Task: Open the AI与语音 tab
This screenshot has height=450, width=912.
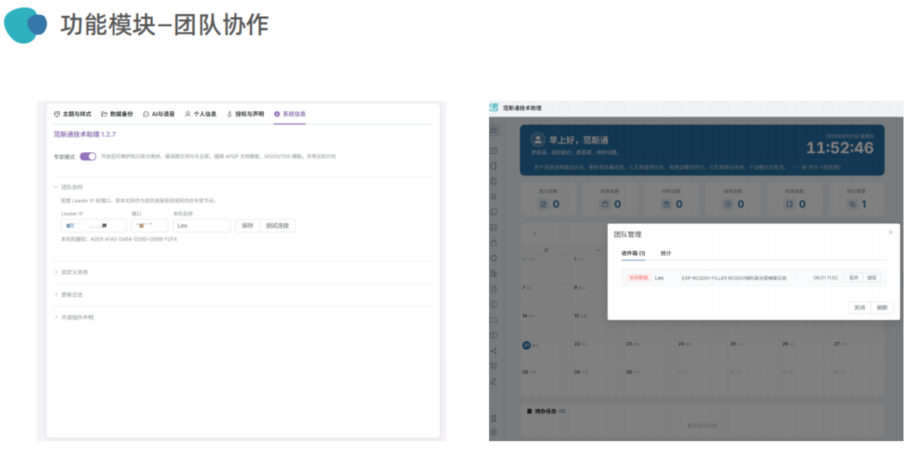Action: coord(159,114)
